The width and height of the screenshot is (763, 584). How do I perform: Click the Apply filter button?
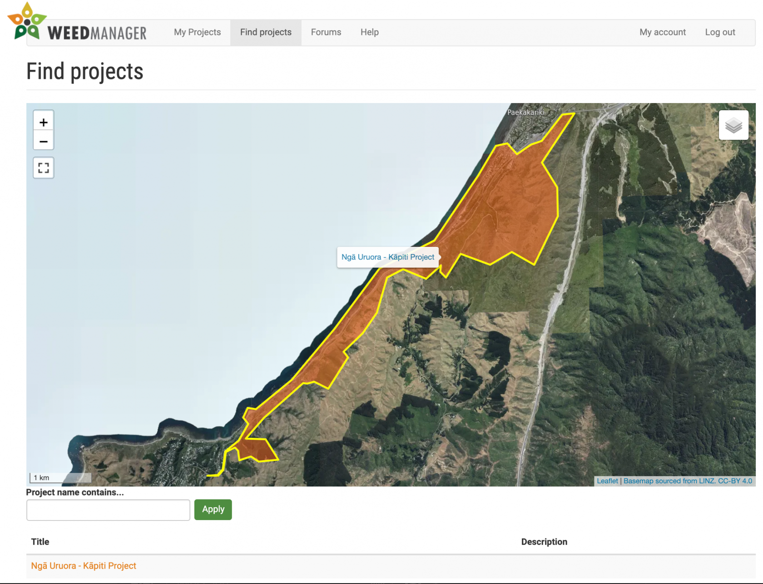tap(213, 510)
